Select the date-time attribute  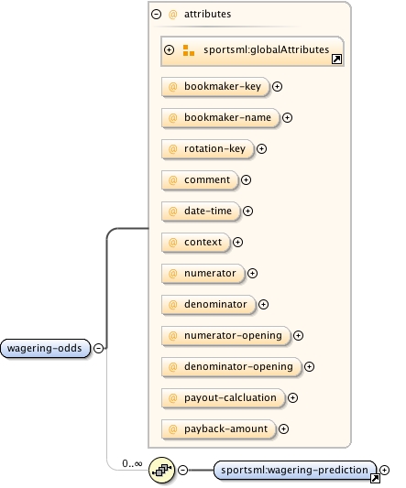(x=201, y=211)
